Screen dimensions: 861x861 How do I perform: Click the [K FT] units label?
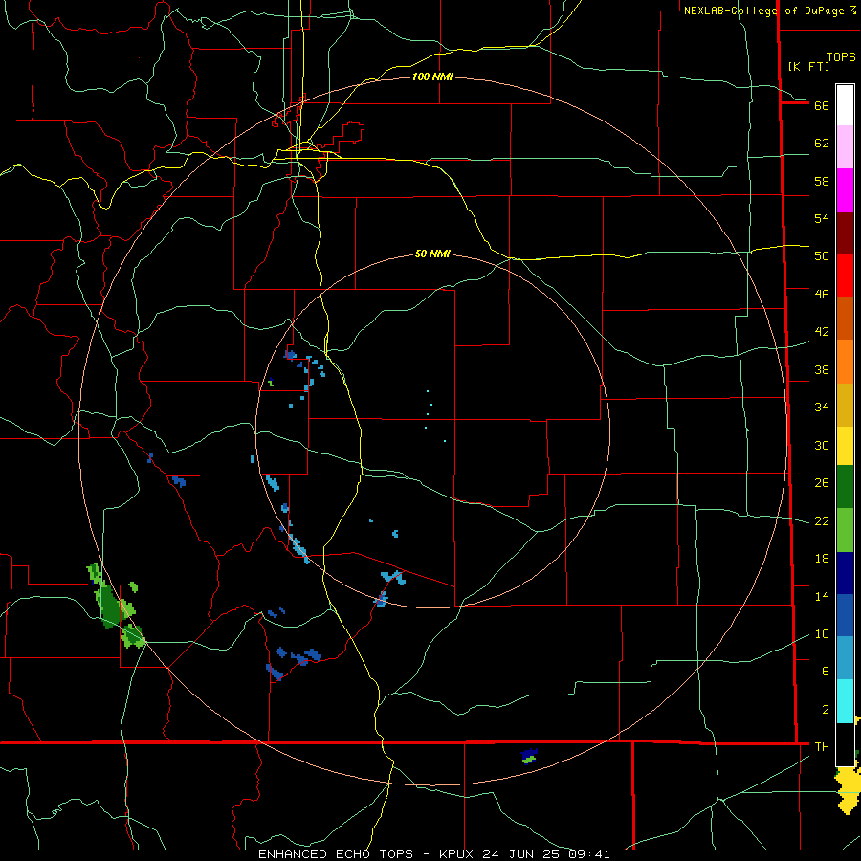808,66
